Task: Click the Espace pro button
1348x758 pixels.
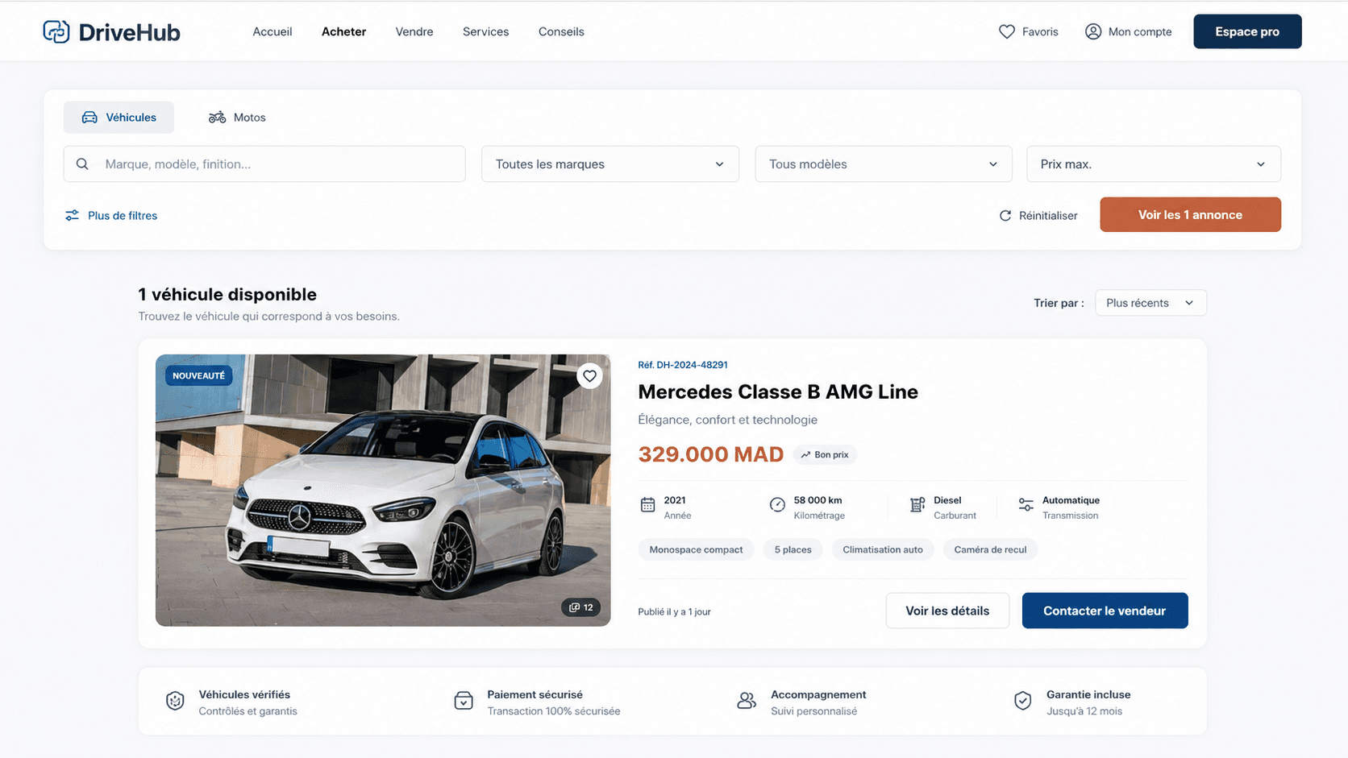Action: (1247, 31)
